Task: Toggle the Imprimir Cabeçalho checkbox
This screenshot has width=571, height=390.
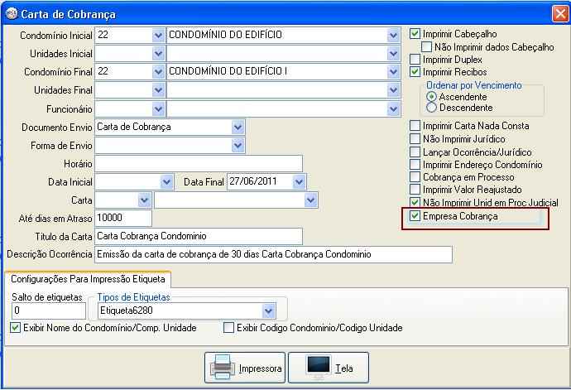Action: (x=415, y=35)
